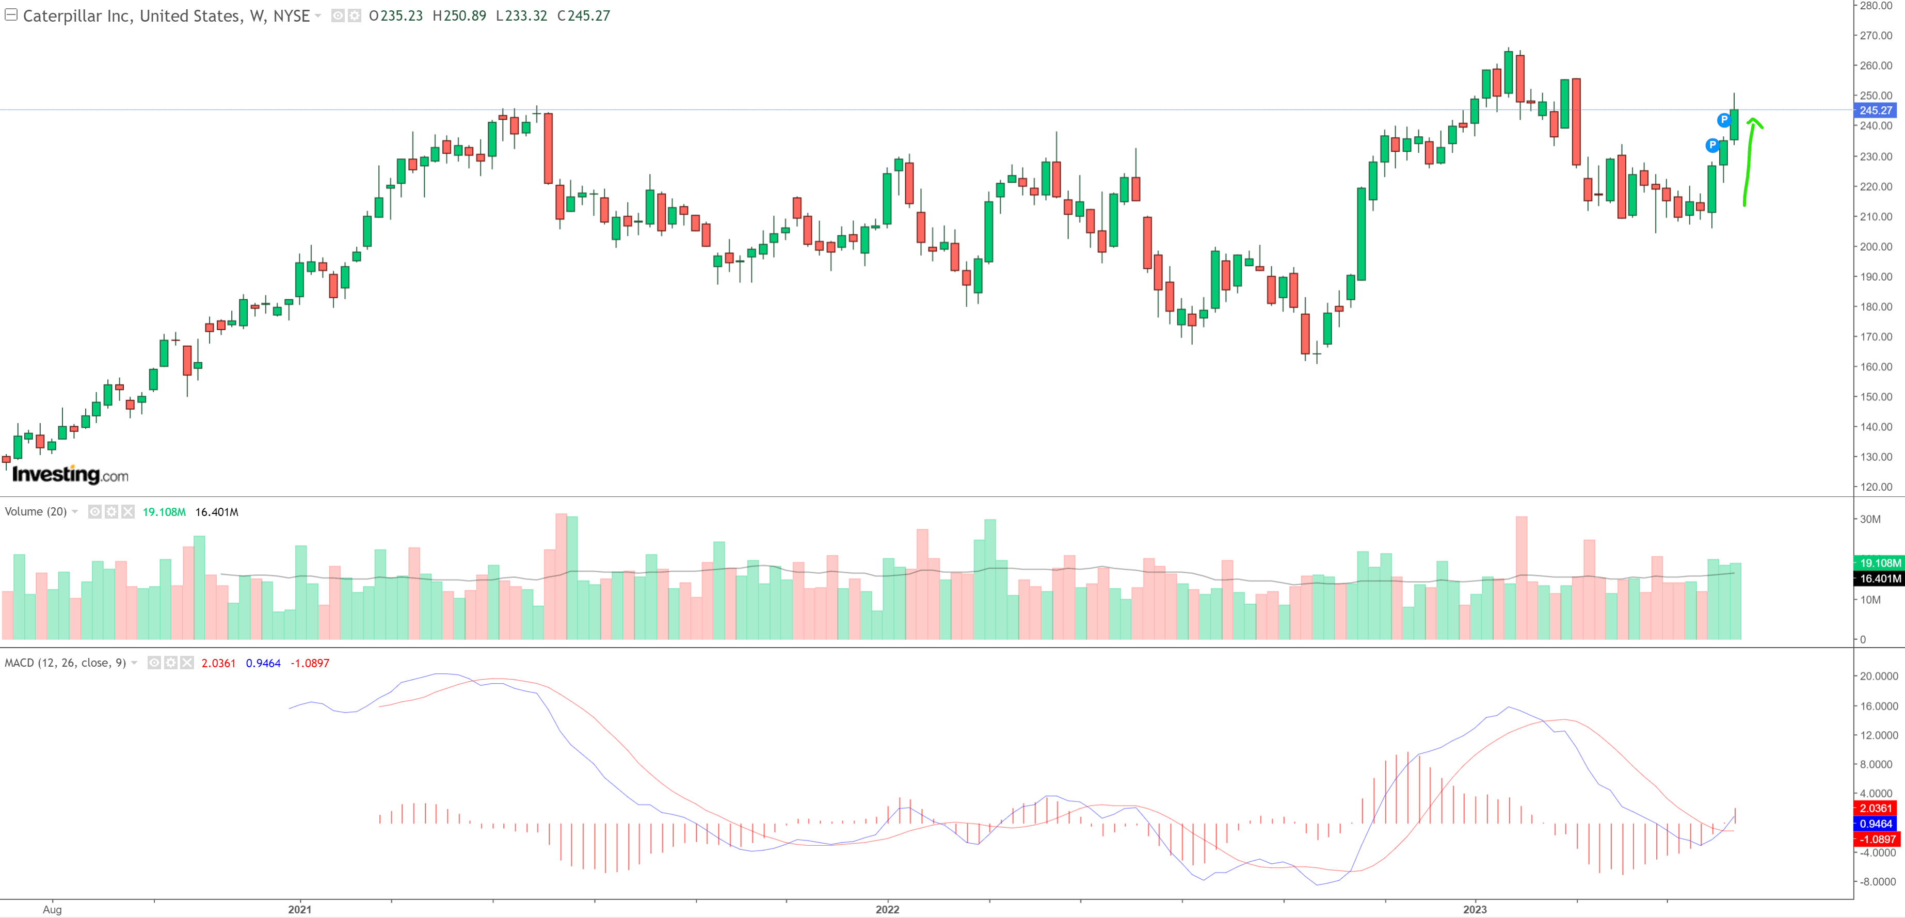This screenshot has width=1905, height=918.
Task: Click the upper blue P marker
Action: pos(1724,120)
